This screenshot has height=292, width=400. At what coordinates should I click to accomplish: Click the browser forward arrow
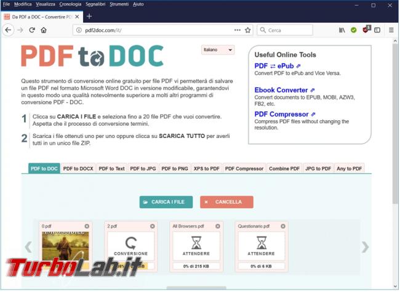(20, 30)
